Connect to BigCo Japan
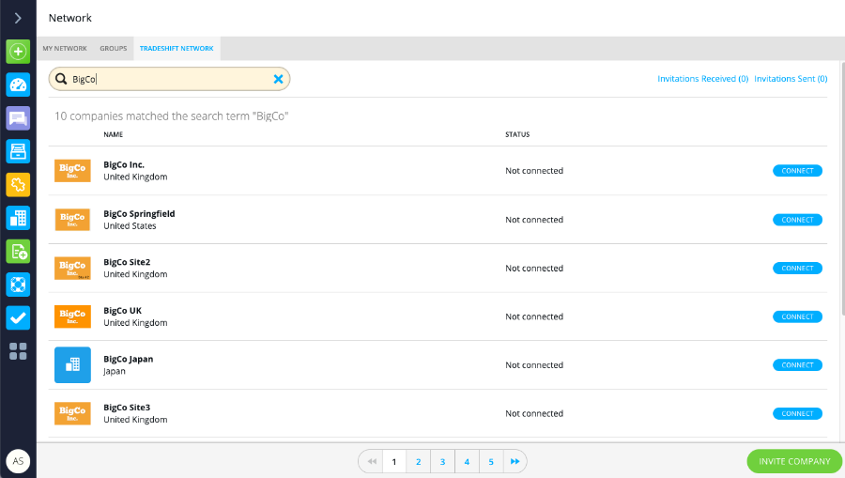 click(x=797, y=365)
